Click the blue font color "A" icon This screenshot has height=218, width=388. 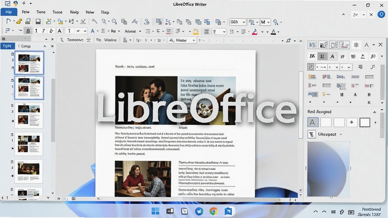pyautogui.click(x=92, y=31)
